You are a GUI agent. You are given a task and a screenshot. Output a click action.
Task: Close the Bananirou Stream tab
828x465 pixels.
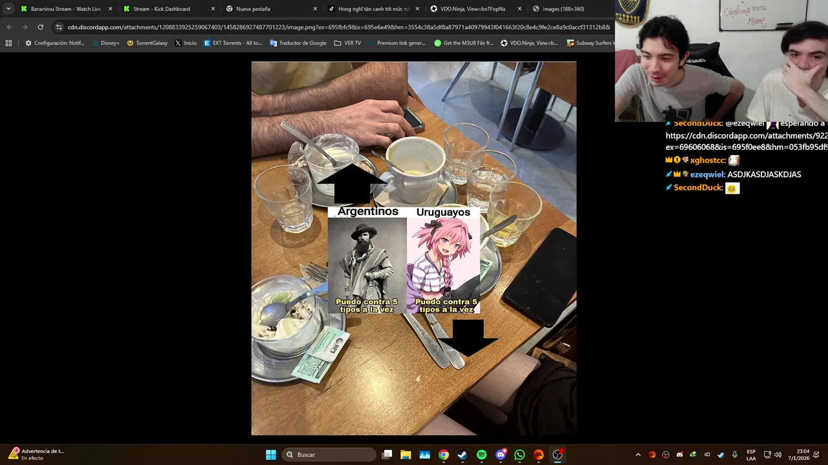tap(110, 9)
